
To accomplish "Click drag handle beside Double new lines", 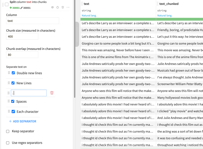I will pos(9,73).
